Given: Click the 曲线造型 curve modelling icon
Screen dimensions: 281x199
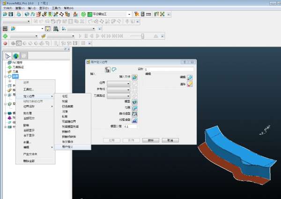Looking at the screenshot, I should point(134,114).
